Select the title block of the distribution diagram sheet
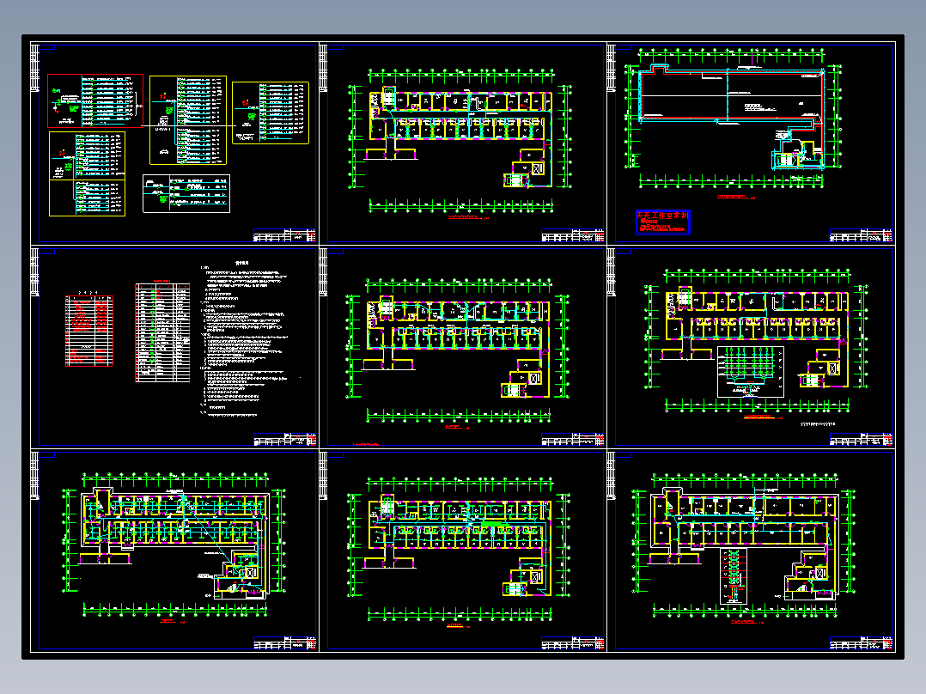The height and width of the screenshot is (694, 926). [284, 235]
